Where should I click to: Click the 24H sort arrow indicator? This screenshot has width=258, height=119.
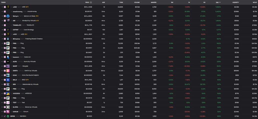(220, 2)
